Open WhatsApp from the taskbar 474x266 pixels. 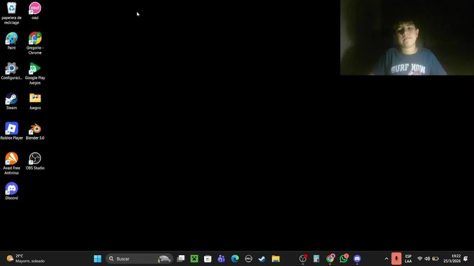tap(344, 259)
